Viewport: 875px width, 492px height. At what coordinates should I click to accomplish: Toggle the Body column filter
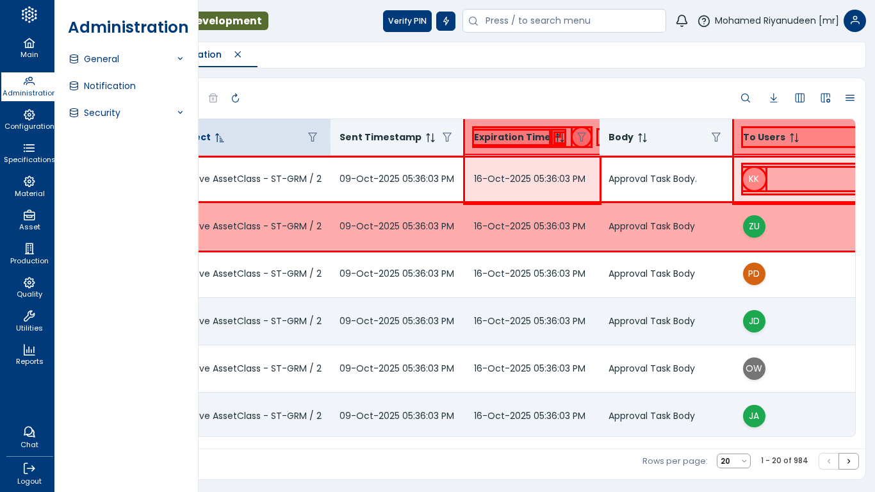[x=716, y=137]
